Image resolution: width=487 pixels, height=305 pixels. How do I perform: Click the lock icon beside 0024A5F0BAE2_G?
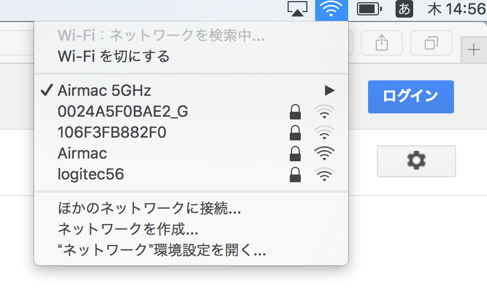(295, 112)
